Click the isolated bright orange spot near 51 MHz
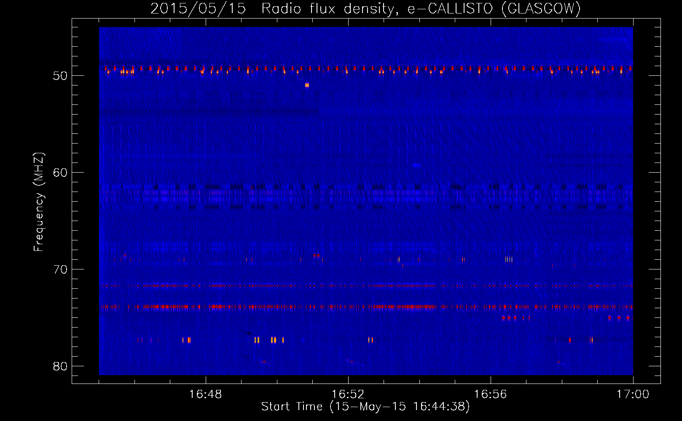This screenshot has width=682, height=421. (307, 85)
